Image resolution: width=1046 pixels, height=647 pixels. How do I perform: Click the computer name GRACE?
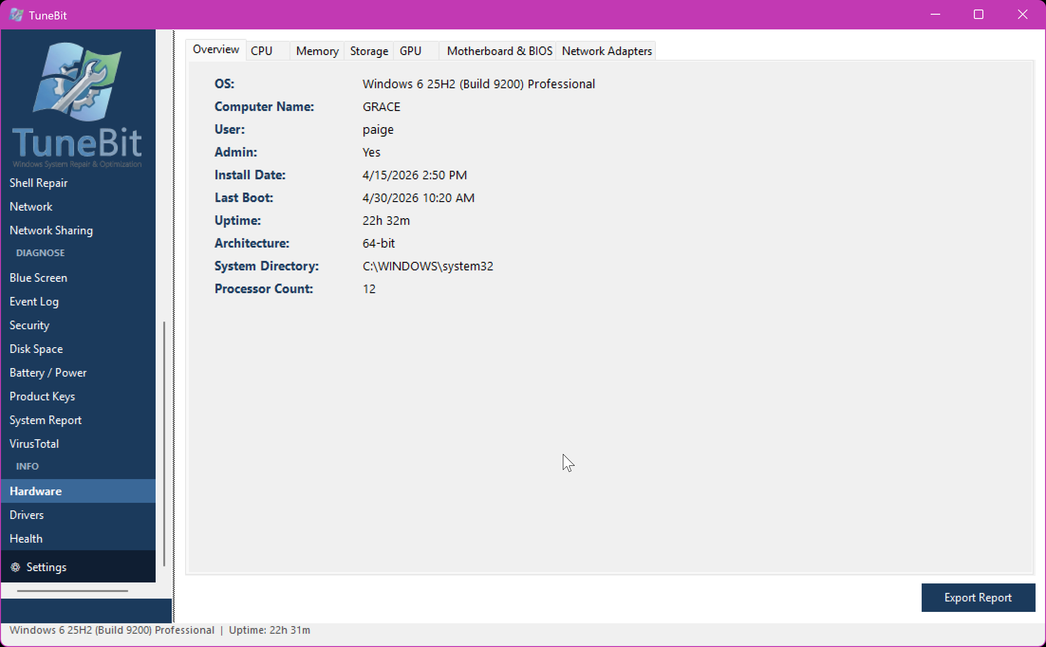coord(381,107)
